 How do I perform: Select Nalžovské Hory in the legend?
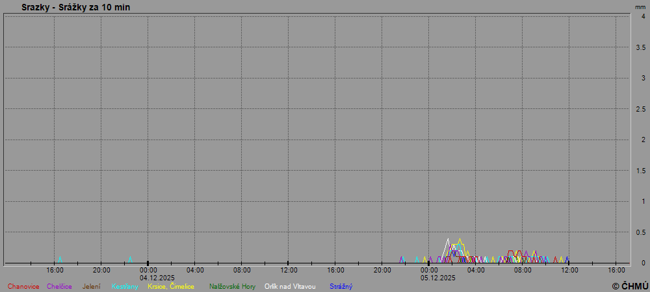click(233, 286)
